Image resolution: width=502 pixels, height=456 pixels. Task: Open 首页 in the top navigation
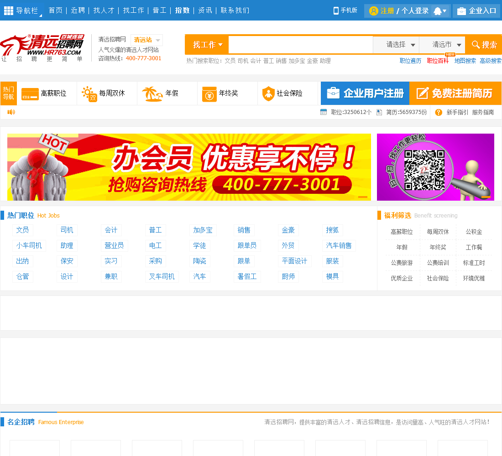pyautogui.click(x=55, y=10)
